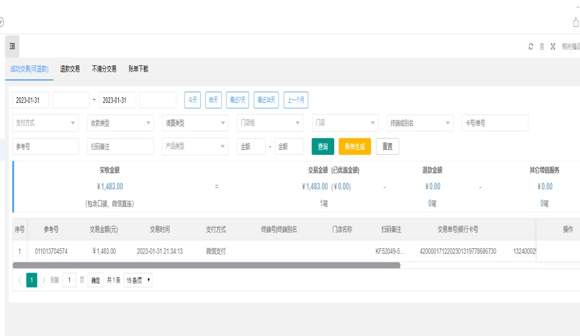Toggle fullscreen with the expand icon
The width and height of the screenshot is (580, 336).
click(553, 47)
